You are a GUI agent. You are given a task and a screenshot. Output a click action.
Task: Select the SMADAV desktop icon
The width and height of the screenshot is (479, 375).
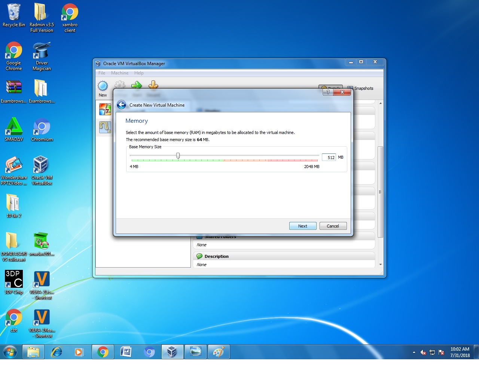[x=14, y=129]
